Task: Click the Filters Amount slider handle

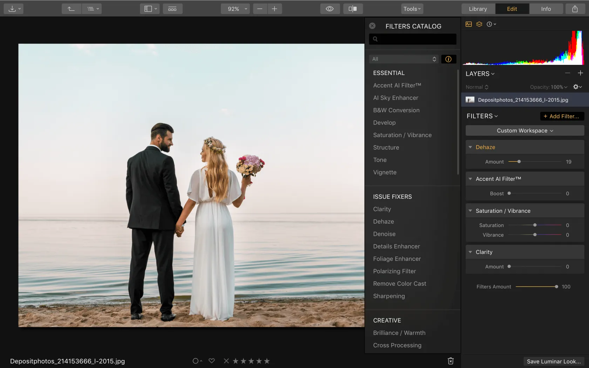Action: point(556,287)
